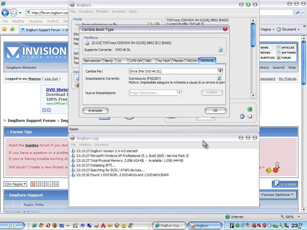Switch to ImgBurn Sup... taskbar button
Screen dimensions: 307x230
tap(169, 226)
